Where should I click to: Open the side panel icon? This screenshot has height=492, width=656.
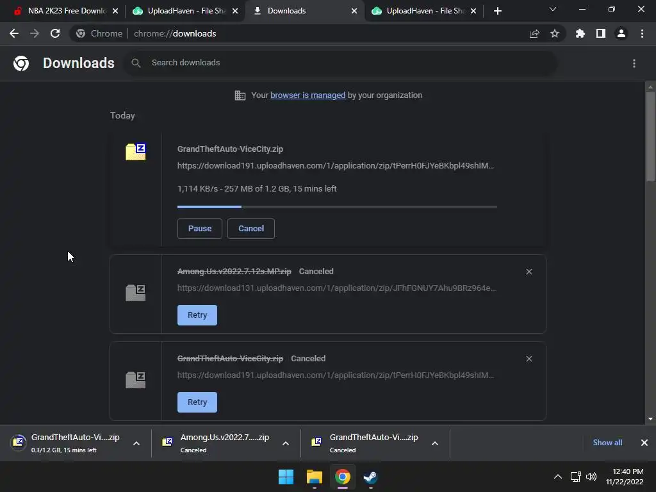[601, 33]
